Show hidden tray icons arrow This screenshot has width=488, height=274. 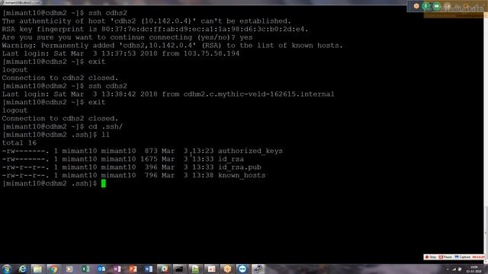(448, 269)
